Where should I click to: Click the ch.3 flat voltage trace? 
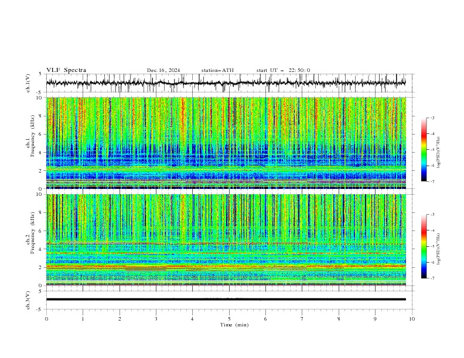[x=226, y=300]
